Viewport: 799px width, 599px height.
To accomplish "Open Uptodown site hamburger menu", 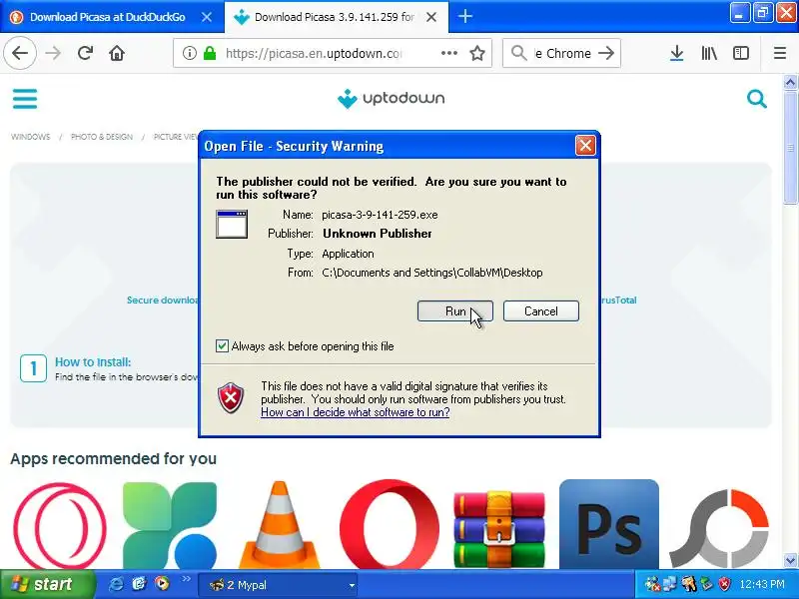I will click(x=25, y=98).
